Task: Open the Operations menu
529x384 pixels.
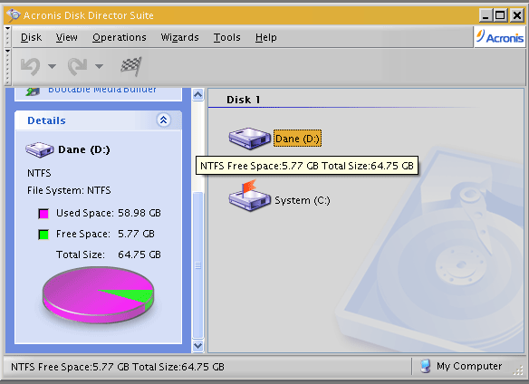Action: click(x=120, y=37)
